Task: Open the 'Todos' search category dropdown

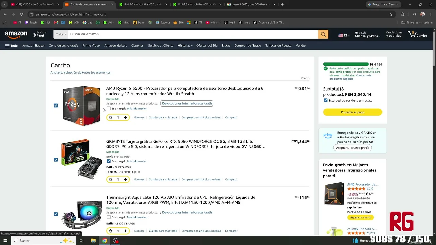Action: (61, 34)
